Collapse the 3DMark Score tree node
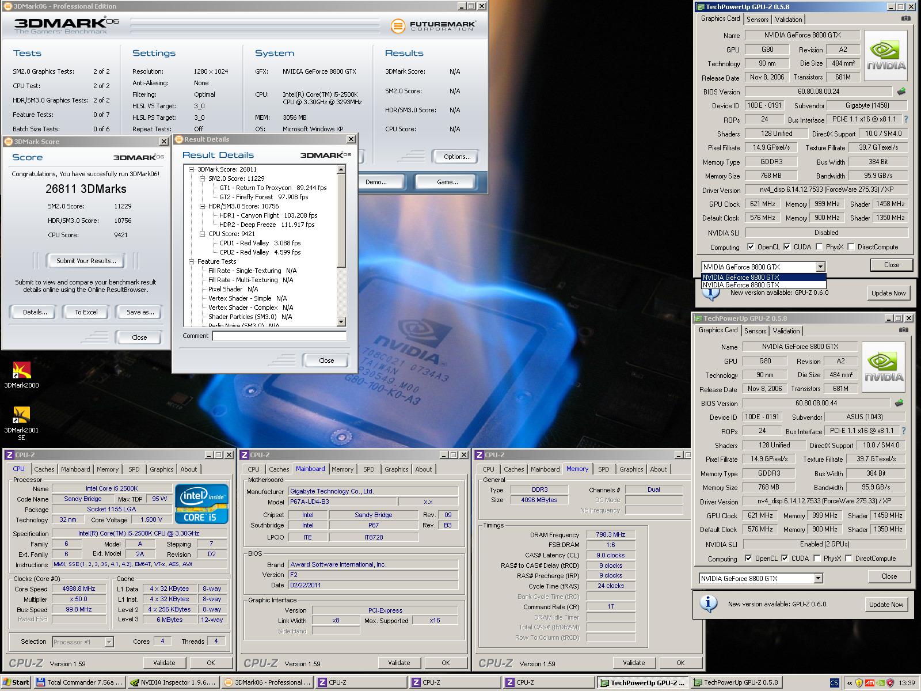The height and width of the screenshot is (691, 921). [x=192, y=169]
